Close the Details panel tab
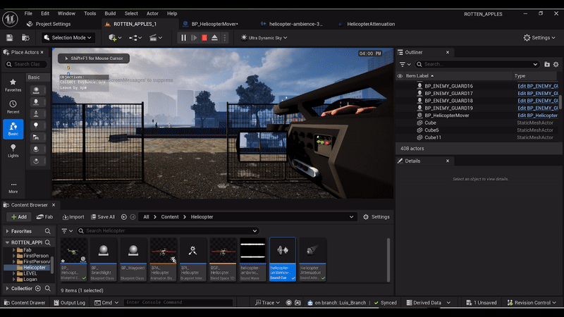 (x=448, y=161)
